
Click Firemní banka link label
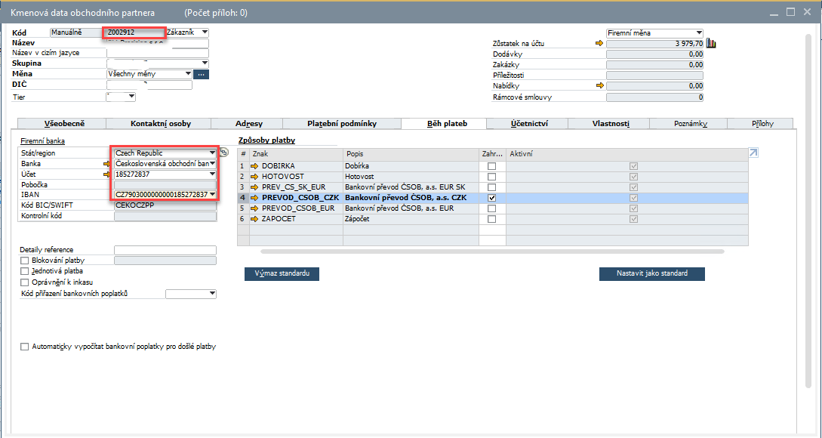coord(42,141)
